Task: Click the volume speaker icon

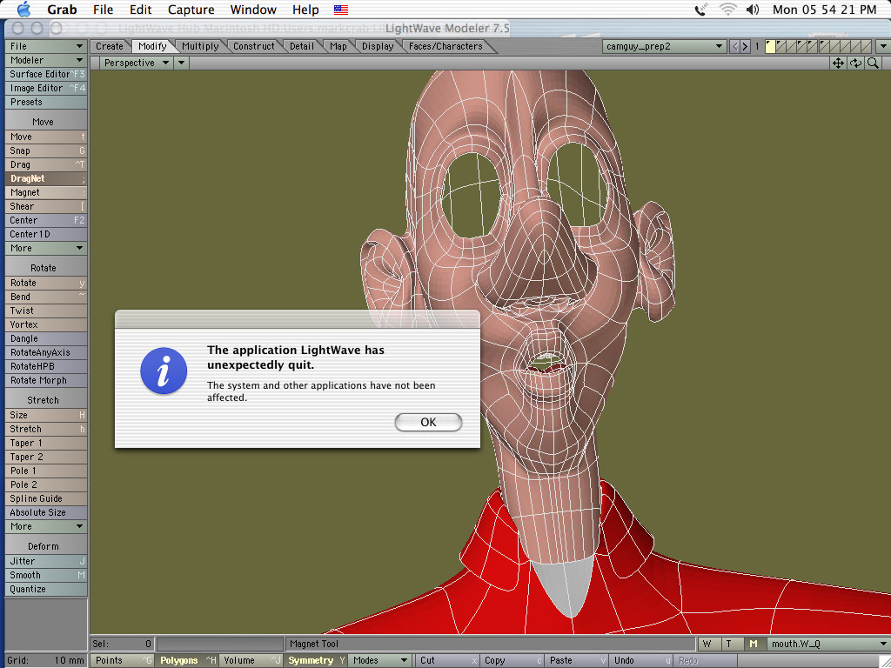Action: coord(753,9)
